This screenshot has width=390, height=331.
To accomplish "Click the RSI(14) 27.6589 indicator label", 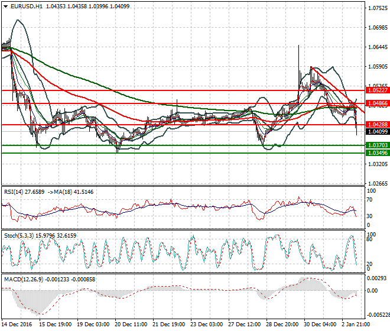I will coord(24,192).
